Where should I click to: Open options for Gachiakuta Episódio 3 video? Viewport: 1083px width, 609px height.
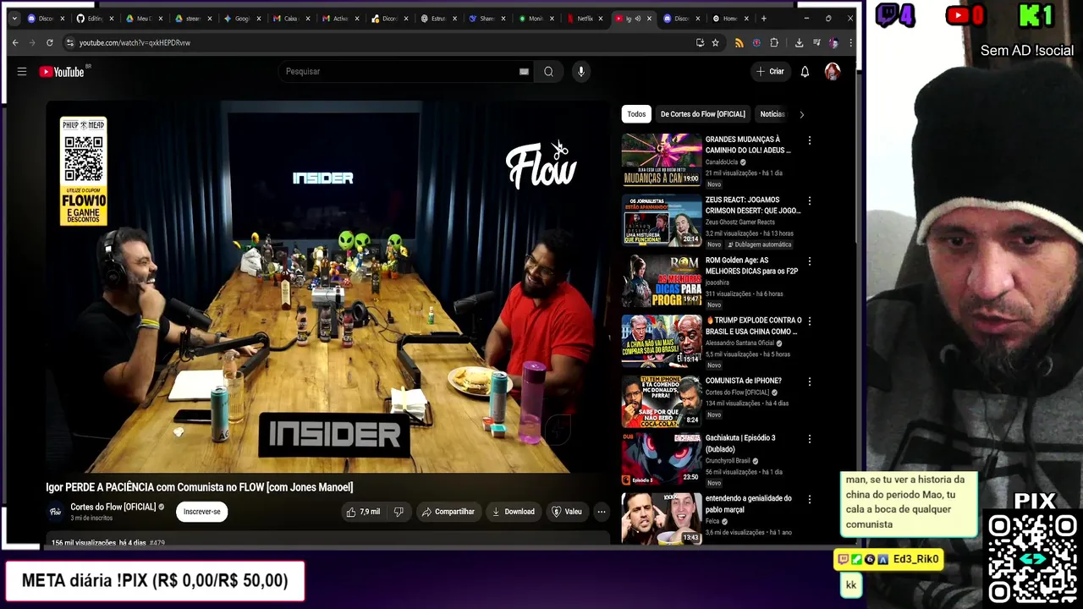coord(809,439)
